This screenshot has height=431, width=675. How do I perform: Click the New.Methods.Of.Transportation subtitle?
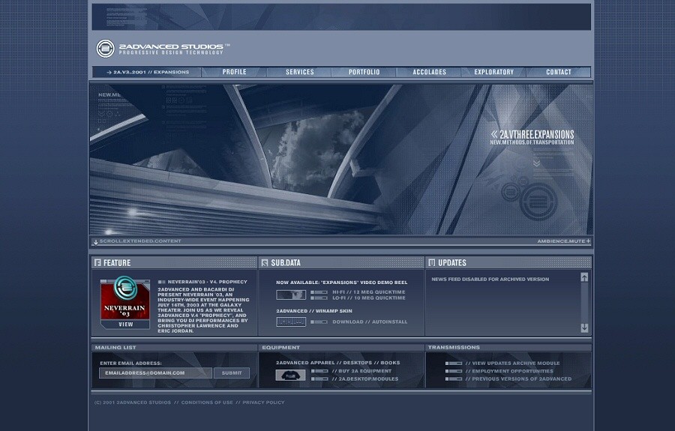532,142
